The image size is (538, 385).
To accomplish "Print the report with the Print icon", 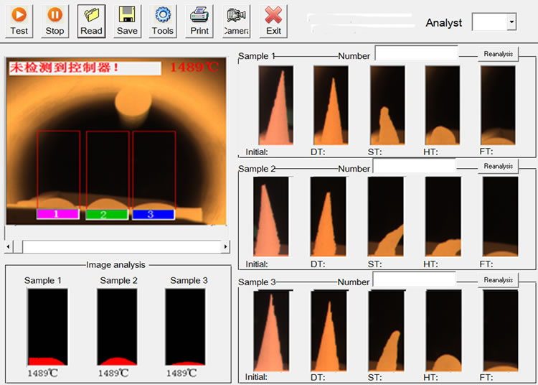I will click(199, 21).
